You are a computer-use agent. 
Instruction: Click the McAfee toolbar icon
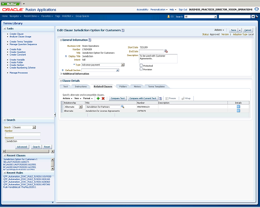11,4
